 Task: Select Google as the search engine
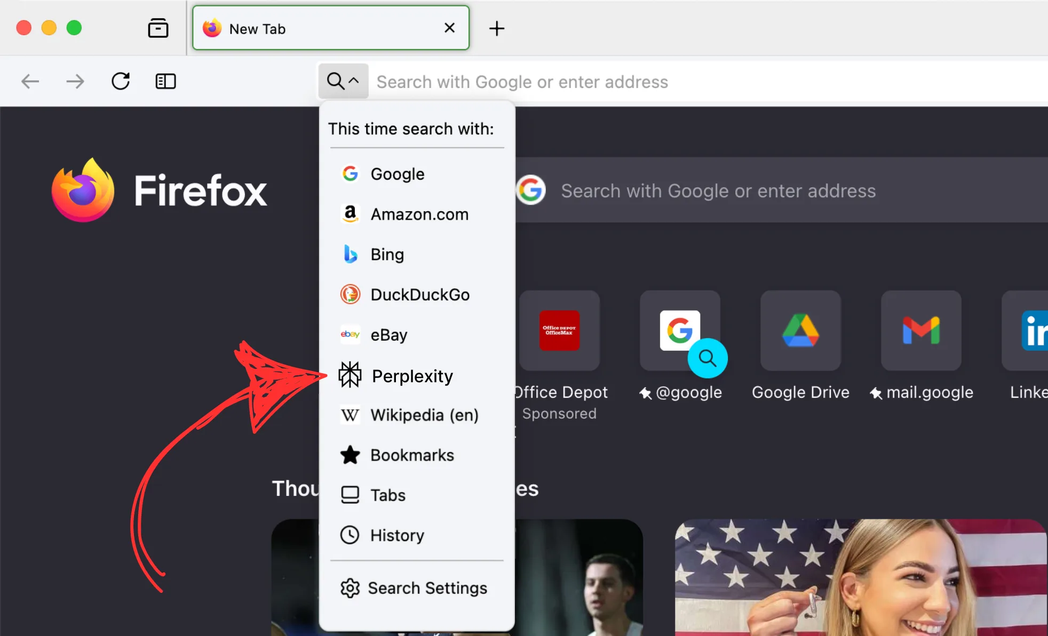397,173
